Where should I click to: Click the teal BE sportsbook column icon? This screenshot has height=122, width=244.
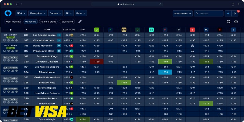click(x=151, y=30)
